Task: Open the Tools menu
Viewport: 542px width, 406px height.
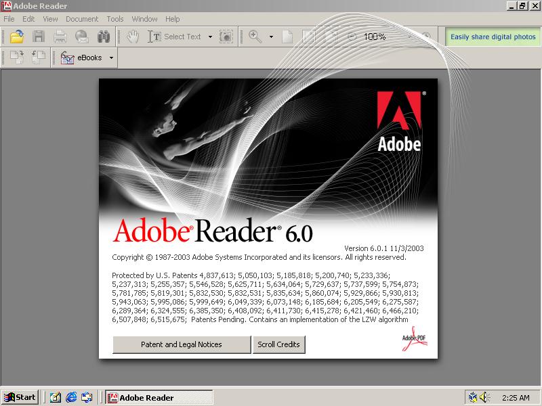Action: (114, 19)
